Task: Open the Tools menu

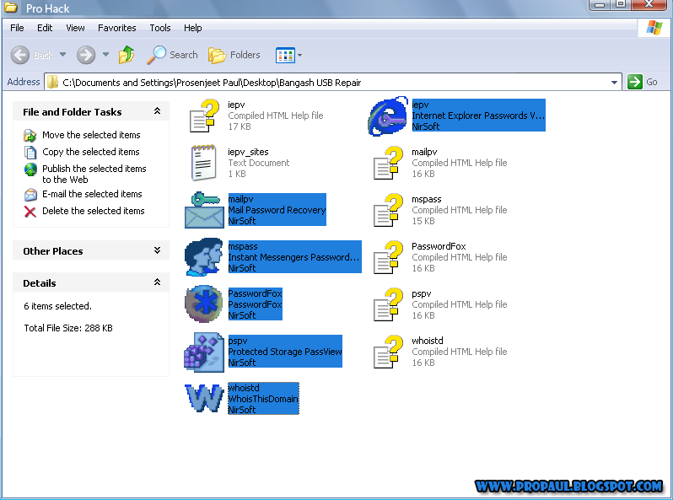Action: (x=160, y=28)
